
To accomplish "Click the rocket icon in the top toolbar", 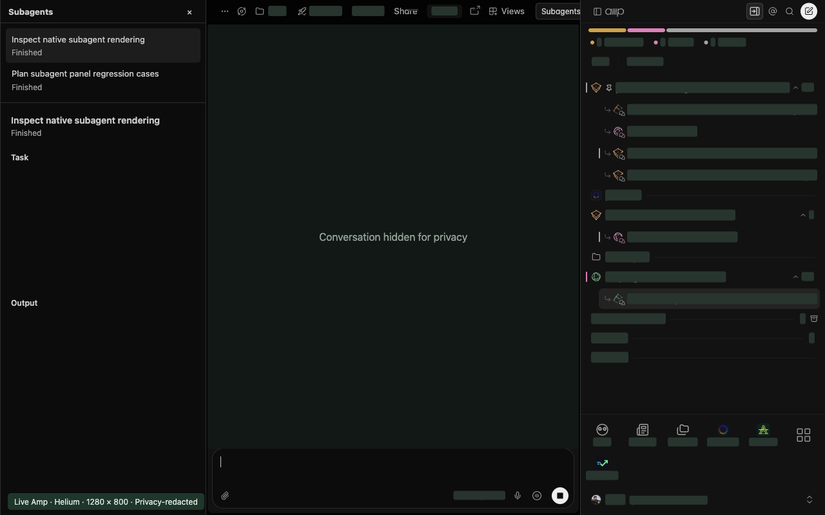I will click(x=302, y=11).
